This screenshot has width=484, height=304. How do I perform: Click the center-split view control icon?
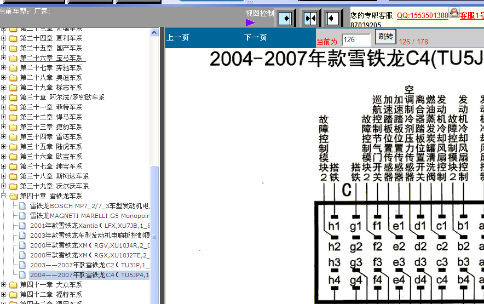310,18
